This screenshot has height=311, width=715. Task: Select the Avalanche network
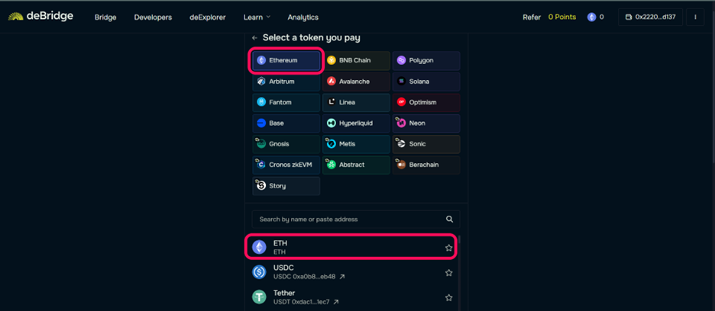coord(356,82)
